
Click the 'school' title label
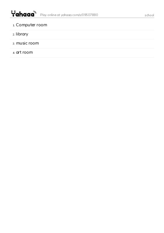click(149, 15)
